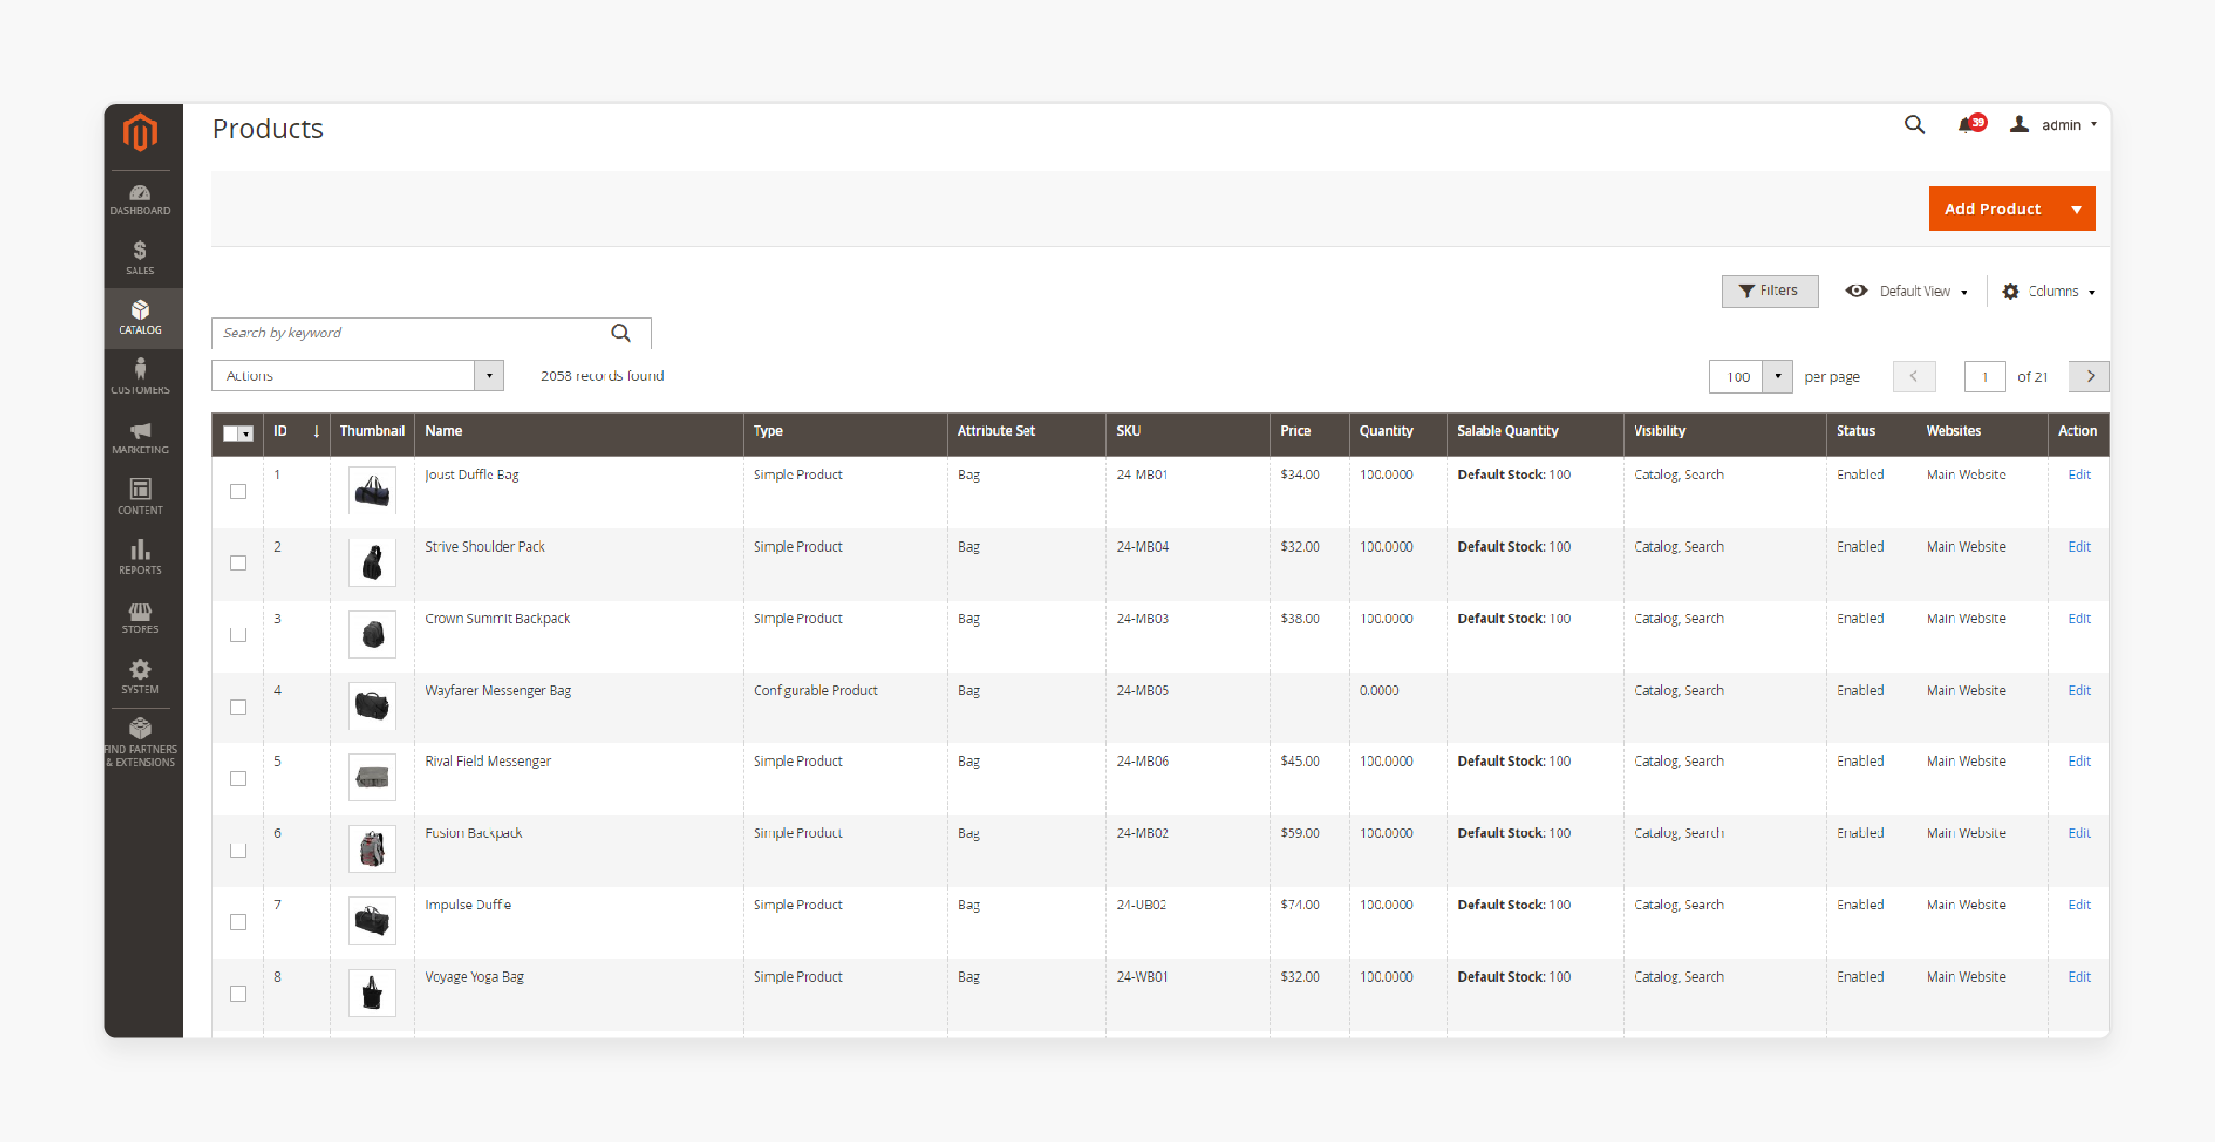The height and width of the screenshot is (1142, 2215).
Task: Click the Columns gear icon
Action: pyautogui.click(x=2010, y=292)
